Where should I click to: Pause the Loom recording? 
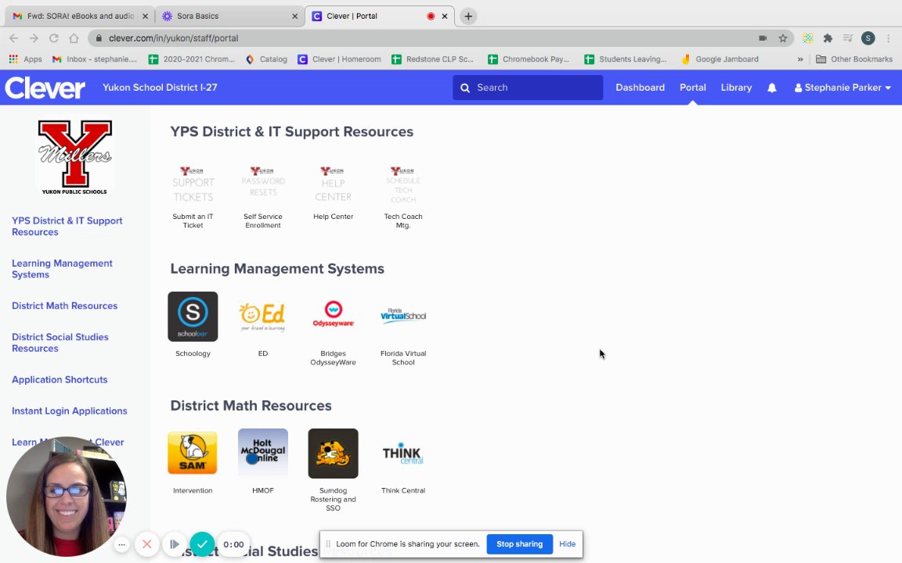pyautogui.click(x=175, y=544)
